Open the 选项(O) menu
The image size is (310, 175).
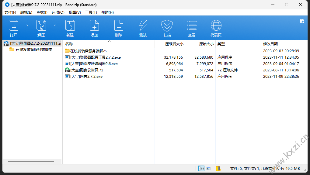58,12
